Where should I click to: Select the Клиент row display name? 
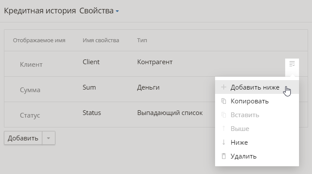31,65
